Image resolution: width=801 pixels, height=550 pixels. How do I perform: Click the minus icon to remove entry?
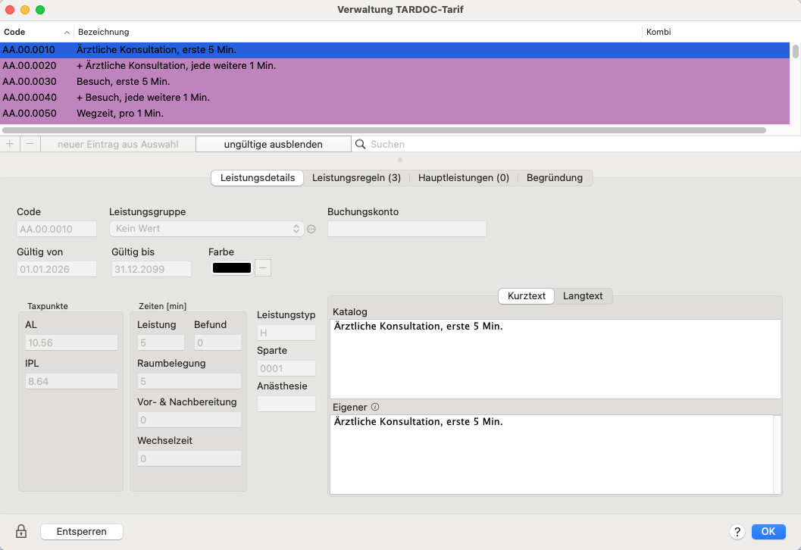(30, 144)
